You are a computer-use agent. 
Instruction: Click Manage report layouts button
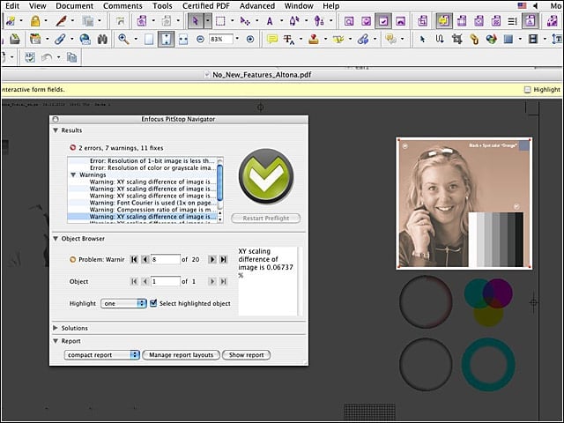181,355
